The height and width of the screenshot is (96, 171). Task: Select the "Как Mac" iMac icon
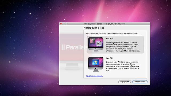point(96,45)
